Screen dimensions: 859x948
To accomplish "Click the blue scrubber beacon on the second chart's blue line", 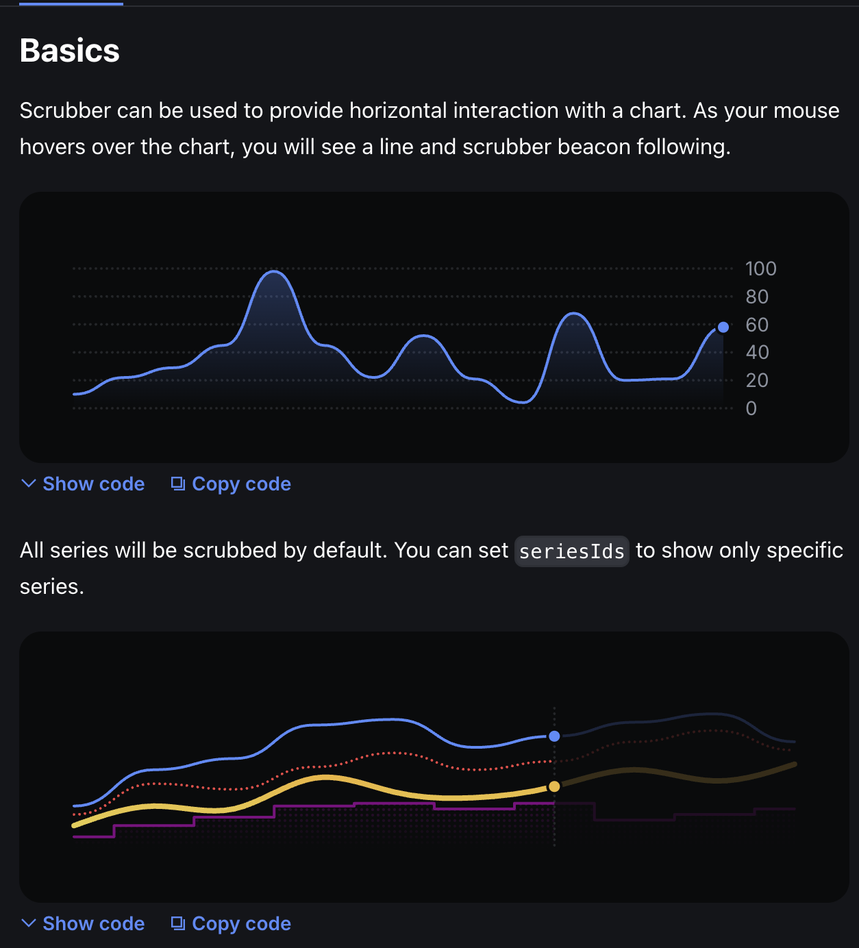I will 554,736.
